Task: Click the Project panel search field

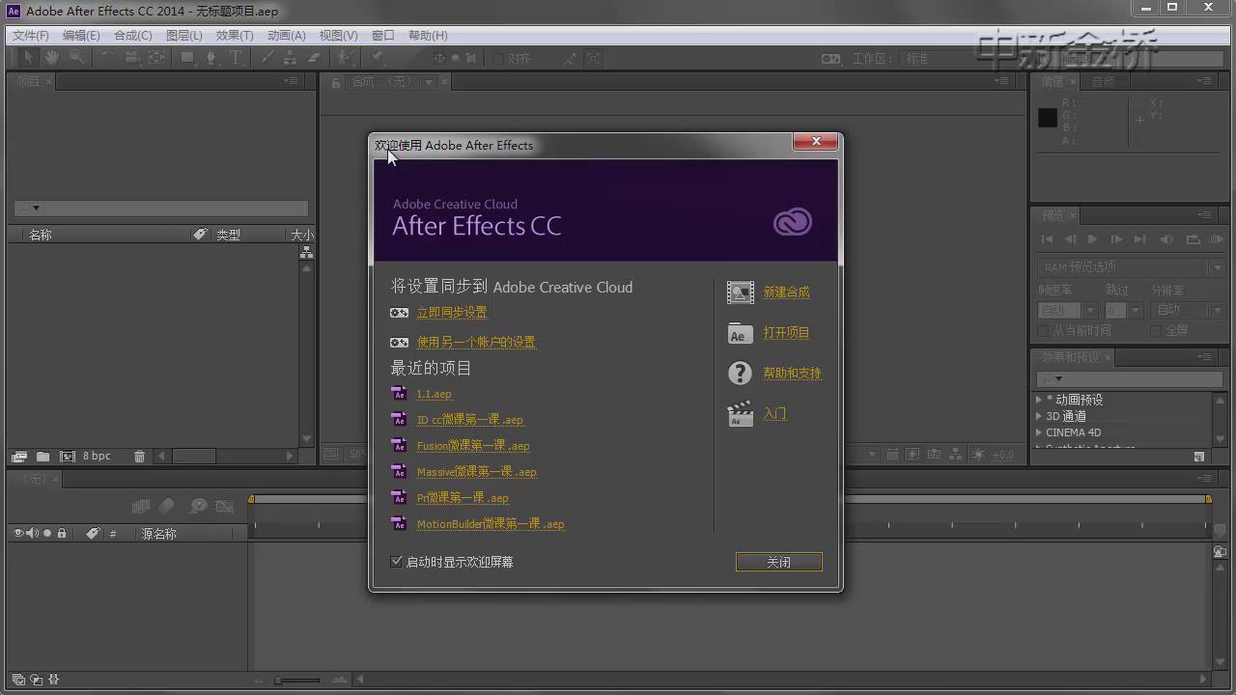Action: [x=161, y=208]
